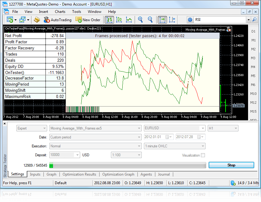The image size is (261, 202).
Task: Switch to bar chart display icon
Action: tap(109, 20)
